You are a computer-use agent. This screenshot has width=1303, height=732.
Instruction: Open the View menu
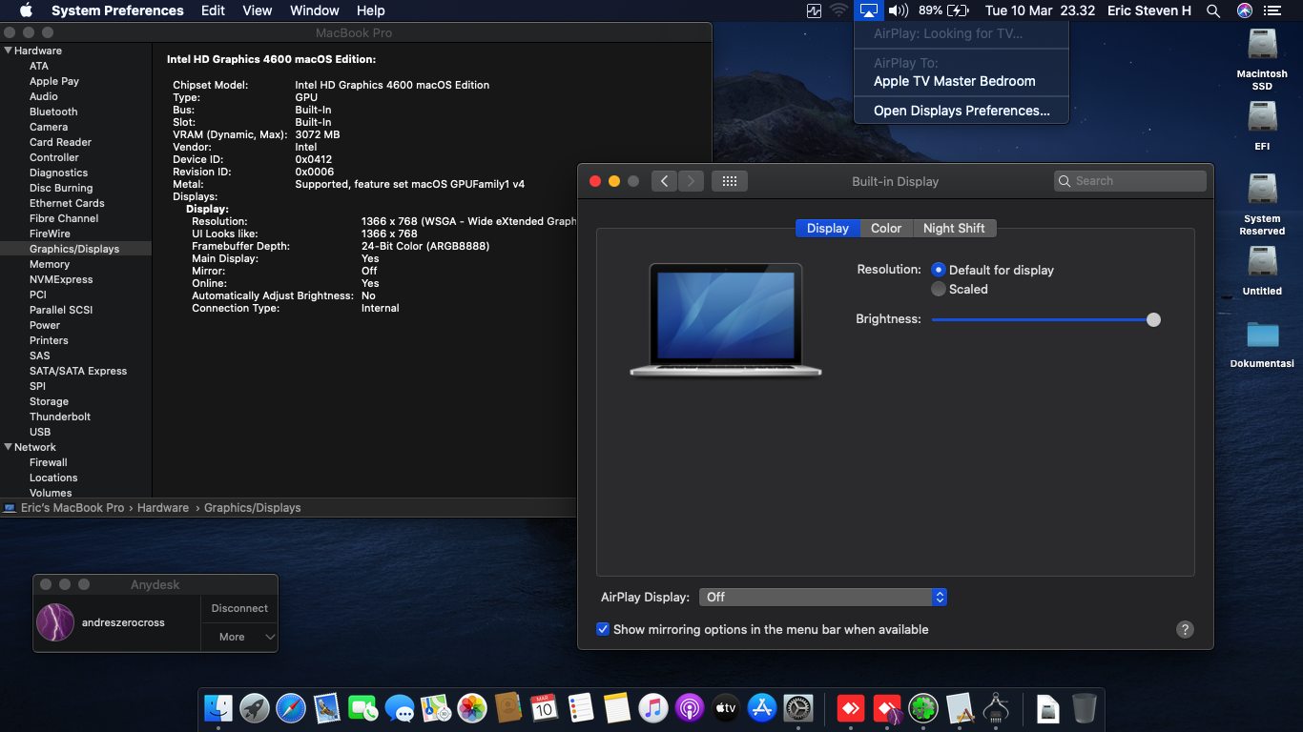[x=258, y=10]
